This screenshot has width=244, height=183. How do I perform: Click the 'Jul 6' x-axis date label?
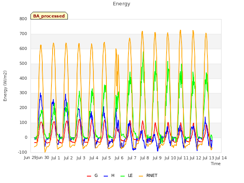(119, 158)
